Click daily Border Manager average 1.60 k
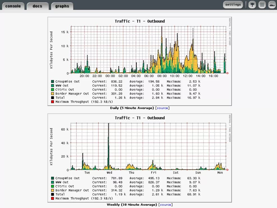The image size is (277, 208). pyautogui.click(x=157, y=93)
